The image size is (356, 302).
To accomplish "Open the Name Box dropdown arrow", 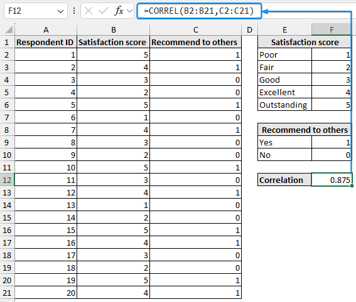I will pos(60,11).
